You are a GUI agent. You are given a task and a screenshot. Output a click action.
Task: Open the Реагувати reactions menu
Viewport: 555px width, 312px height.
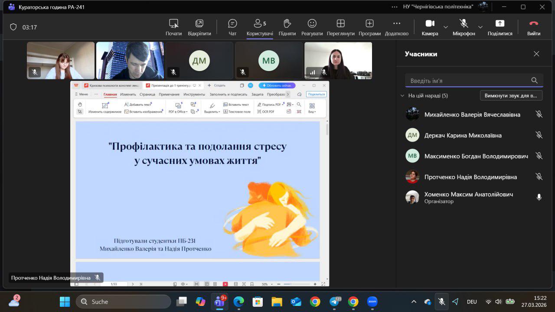[312, 27]
